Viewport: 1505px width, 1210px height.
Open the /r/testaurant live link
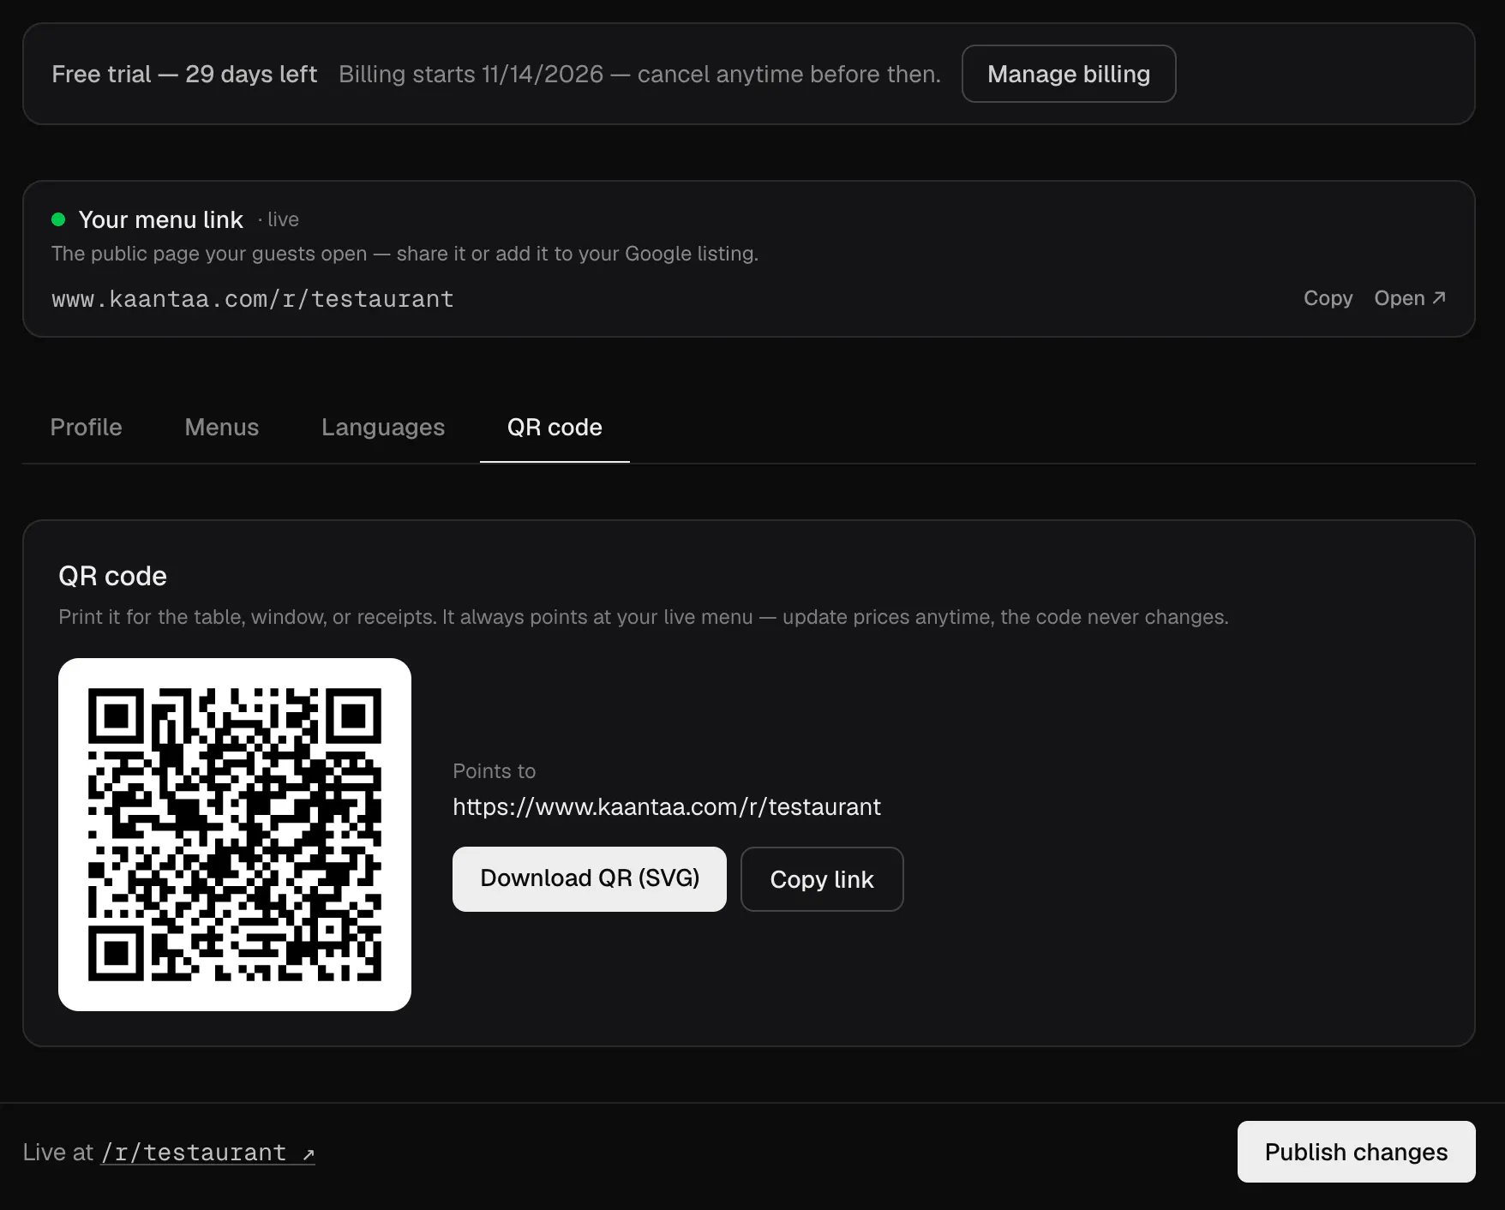(x=208, y=1153)
